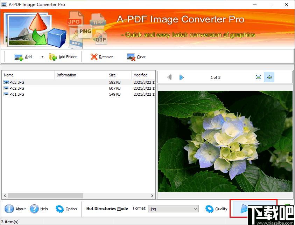Click the Help label
The image size is (295, 225).
[x=44, y=209]
